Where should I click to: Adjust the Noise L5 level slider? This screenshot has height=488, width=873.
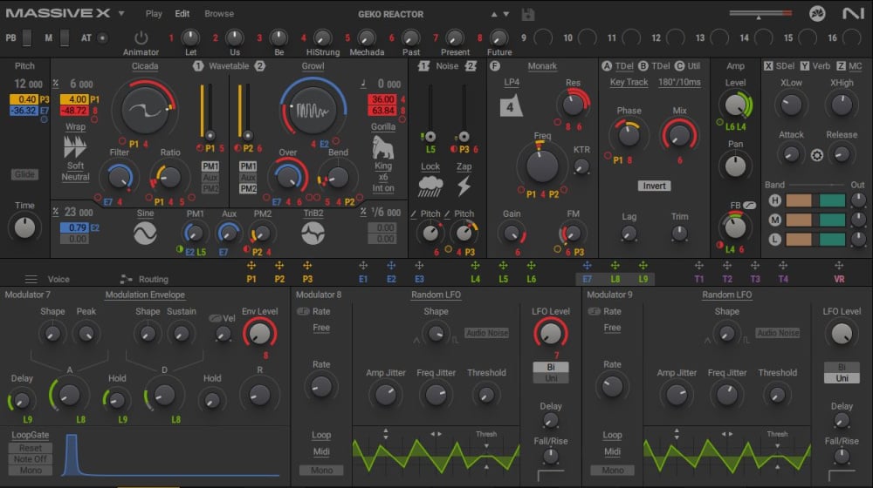(x=430, y=136)
